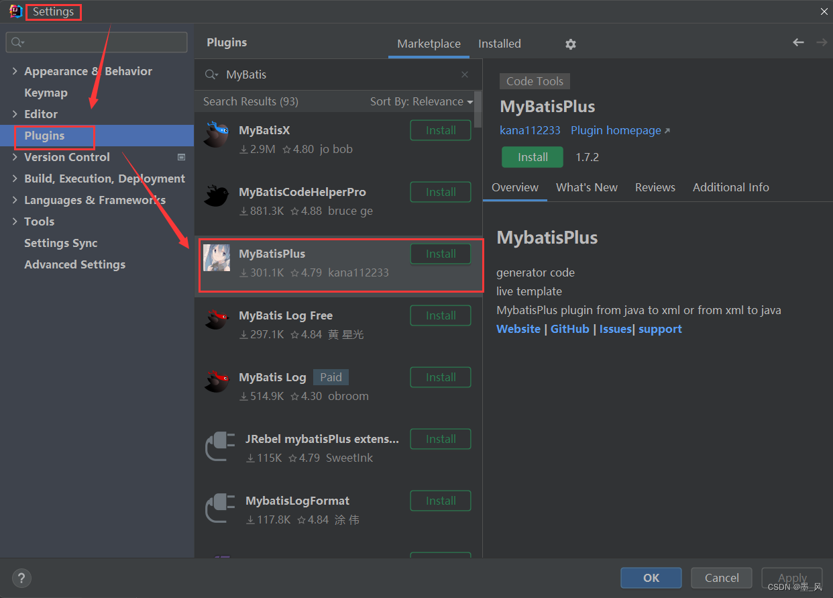The width and height of the screenshot is (833, 598).
Task: Open the GitHub link in overview
Action: tap(570, 329)
